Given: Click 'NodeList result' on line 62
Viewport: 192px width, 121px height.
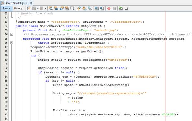Looking at the screenshot, I should 67,110.
